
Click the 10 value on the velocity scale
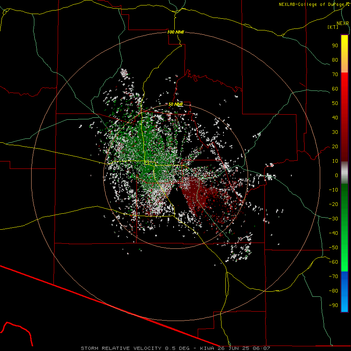tap(335, 161)
